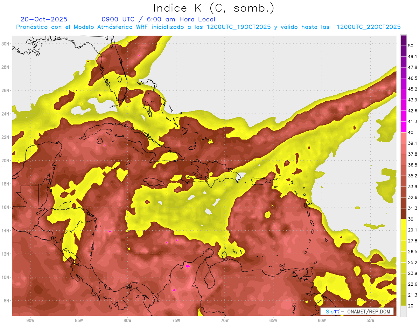Click the "10N" latitude label
This screenshot has width=420, height=325.
[x=6, y=277]
